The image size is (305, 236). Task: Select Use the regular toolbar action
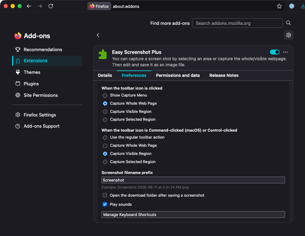point(105,138)
